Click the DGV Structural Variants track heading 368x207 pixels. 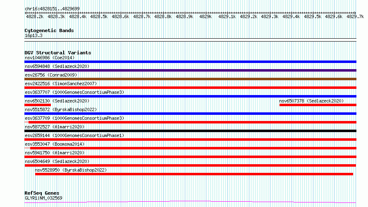(58, 53)
